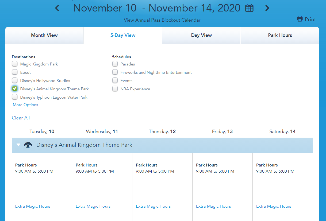Open View Annual Pass Blockout Calendar
Screen dimensions: 326x221
pyautogui.click(x=162, y=20)
